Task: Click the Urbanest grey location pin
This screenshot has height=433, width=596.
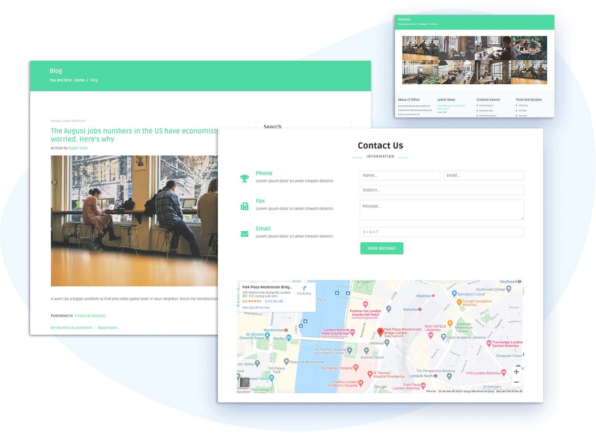Action: 387,343
